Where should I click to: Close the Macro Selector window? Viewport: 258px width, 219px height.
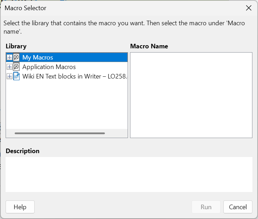[249, 8]
